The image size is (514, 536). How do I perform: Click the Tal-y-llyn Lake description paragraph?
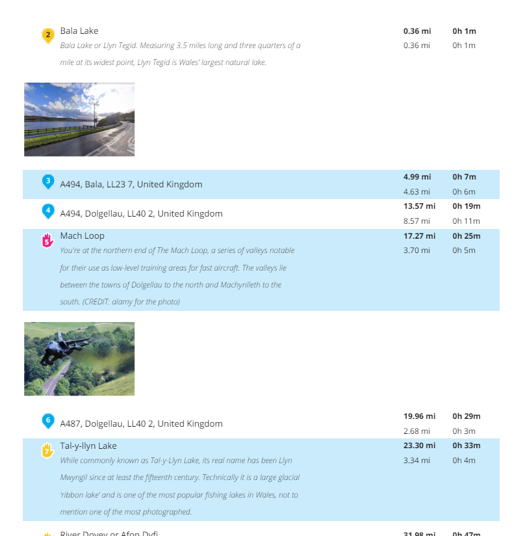coord(179,486)
